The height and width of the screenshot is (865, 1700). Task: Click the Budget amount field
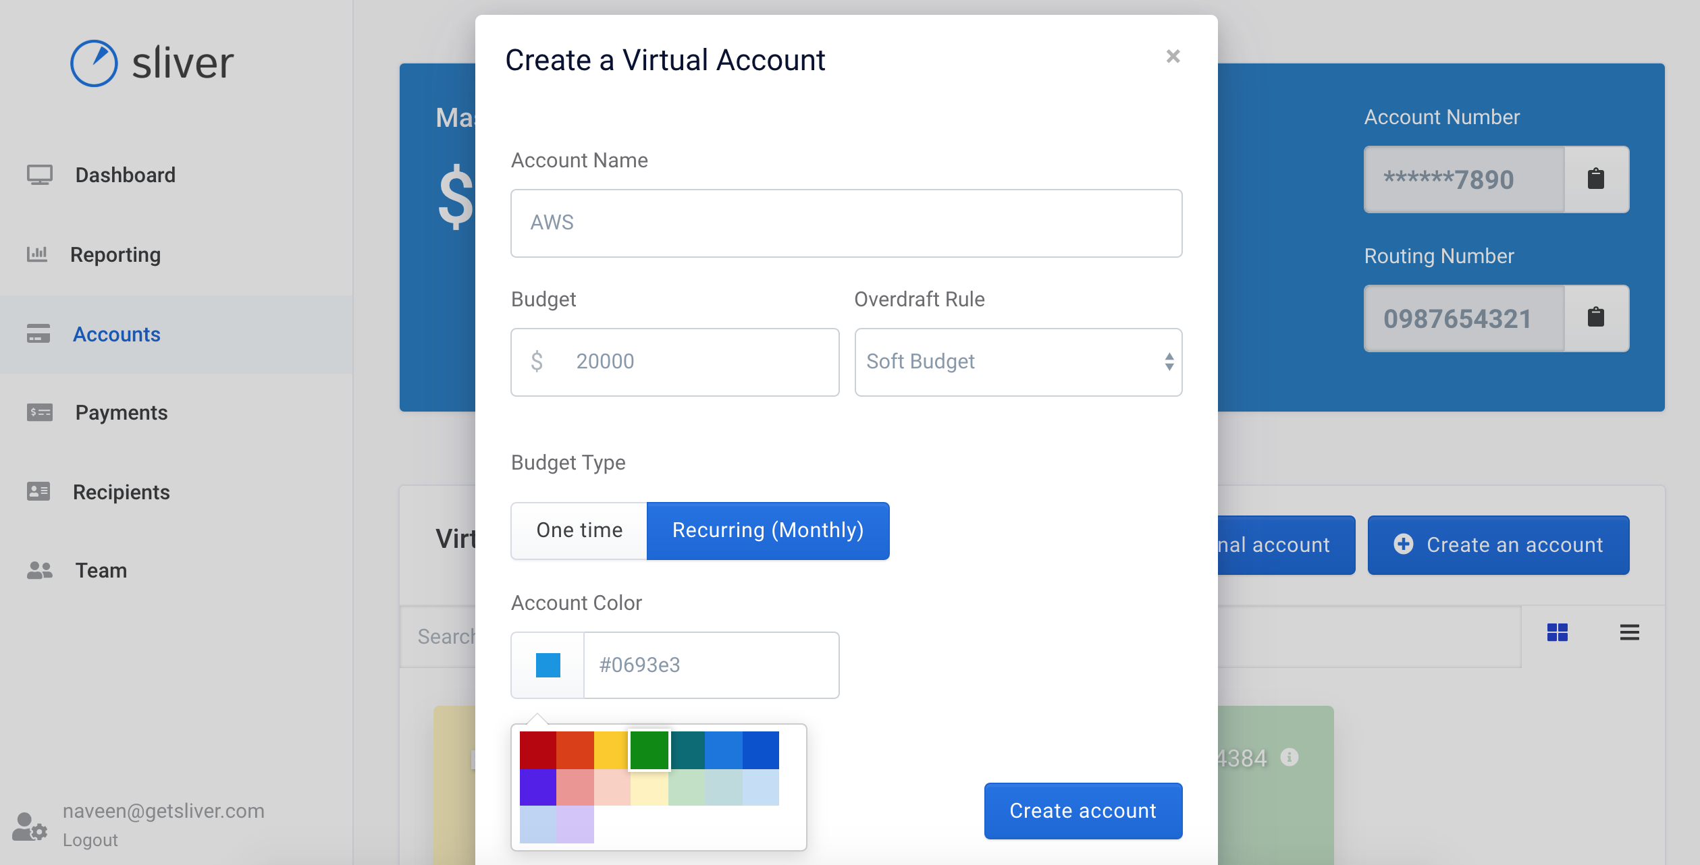(x=674, y=362)
